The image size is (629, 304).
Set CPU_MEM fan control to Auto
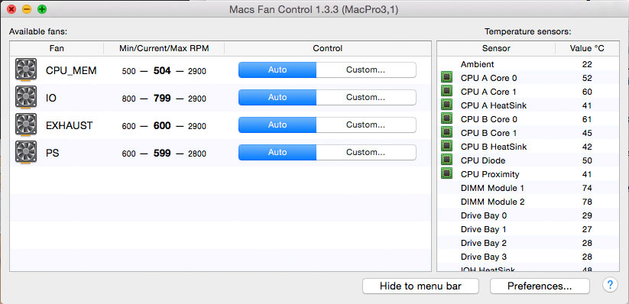pos(277,70)
